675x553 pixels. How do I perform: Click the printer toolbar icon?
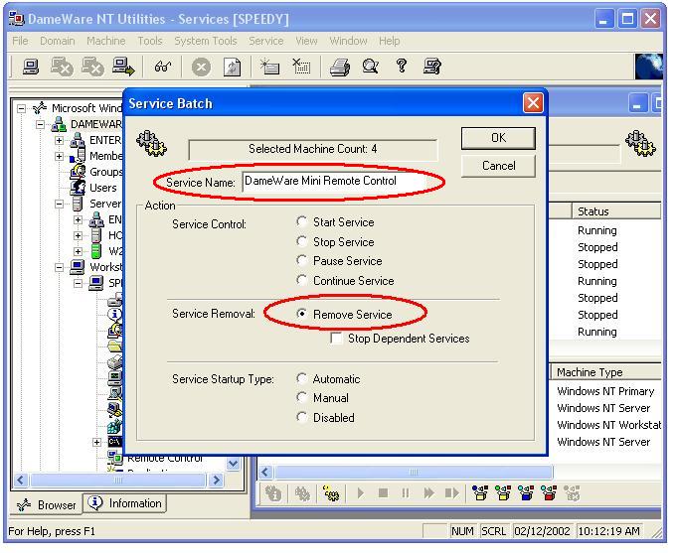pos(340,68)
